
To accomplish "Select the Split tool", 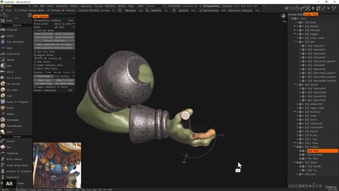I will click(x=9, y=66).
